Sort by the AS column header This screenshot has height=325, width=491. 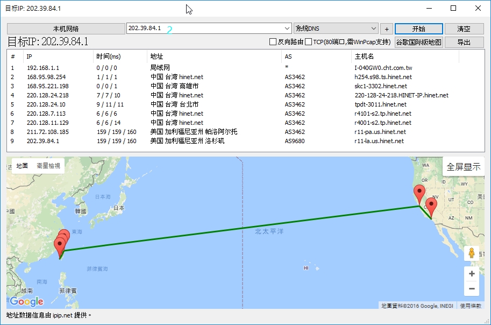316,56
